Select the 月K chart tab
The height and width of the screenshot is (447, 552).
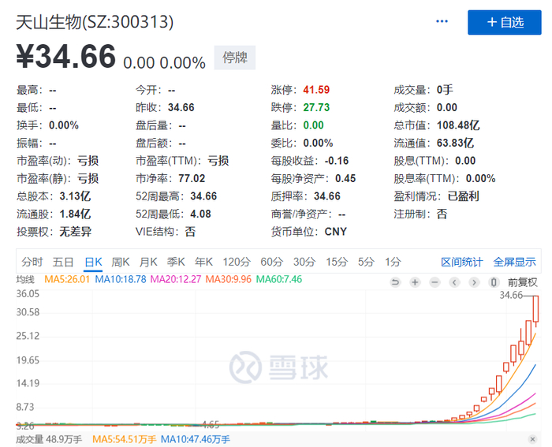pyautogui.click(x=148, y=262)
